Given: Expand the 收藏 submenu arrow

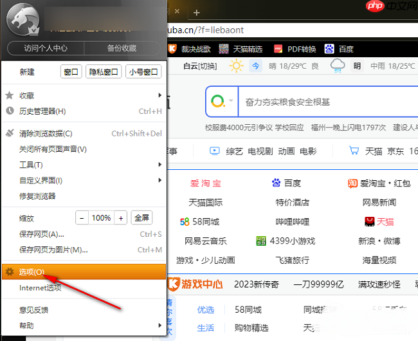Looking at the screenshot, I should (x=160, y=95).
